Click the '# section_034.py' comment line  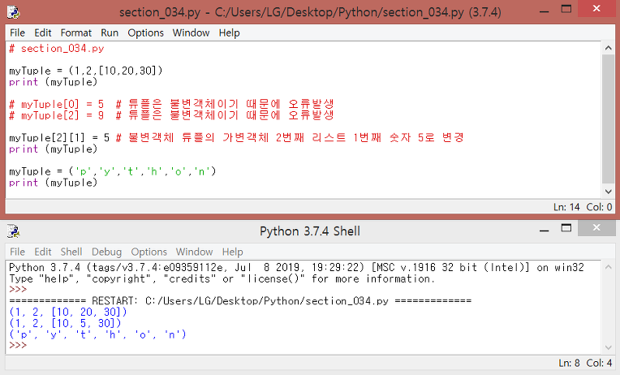(57, 49)
